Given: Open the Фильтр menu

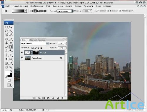Looking at the screenshot, I should (x=69, y=6).
